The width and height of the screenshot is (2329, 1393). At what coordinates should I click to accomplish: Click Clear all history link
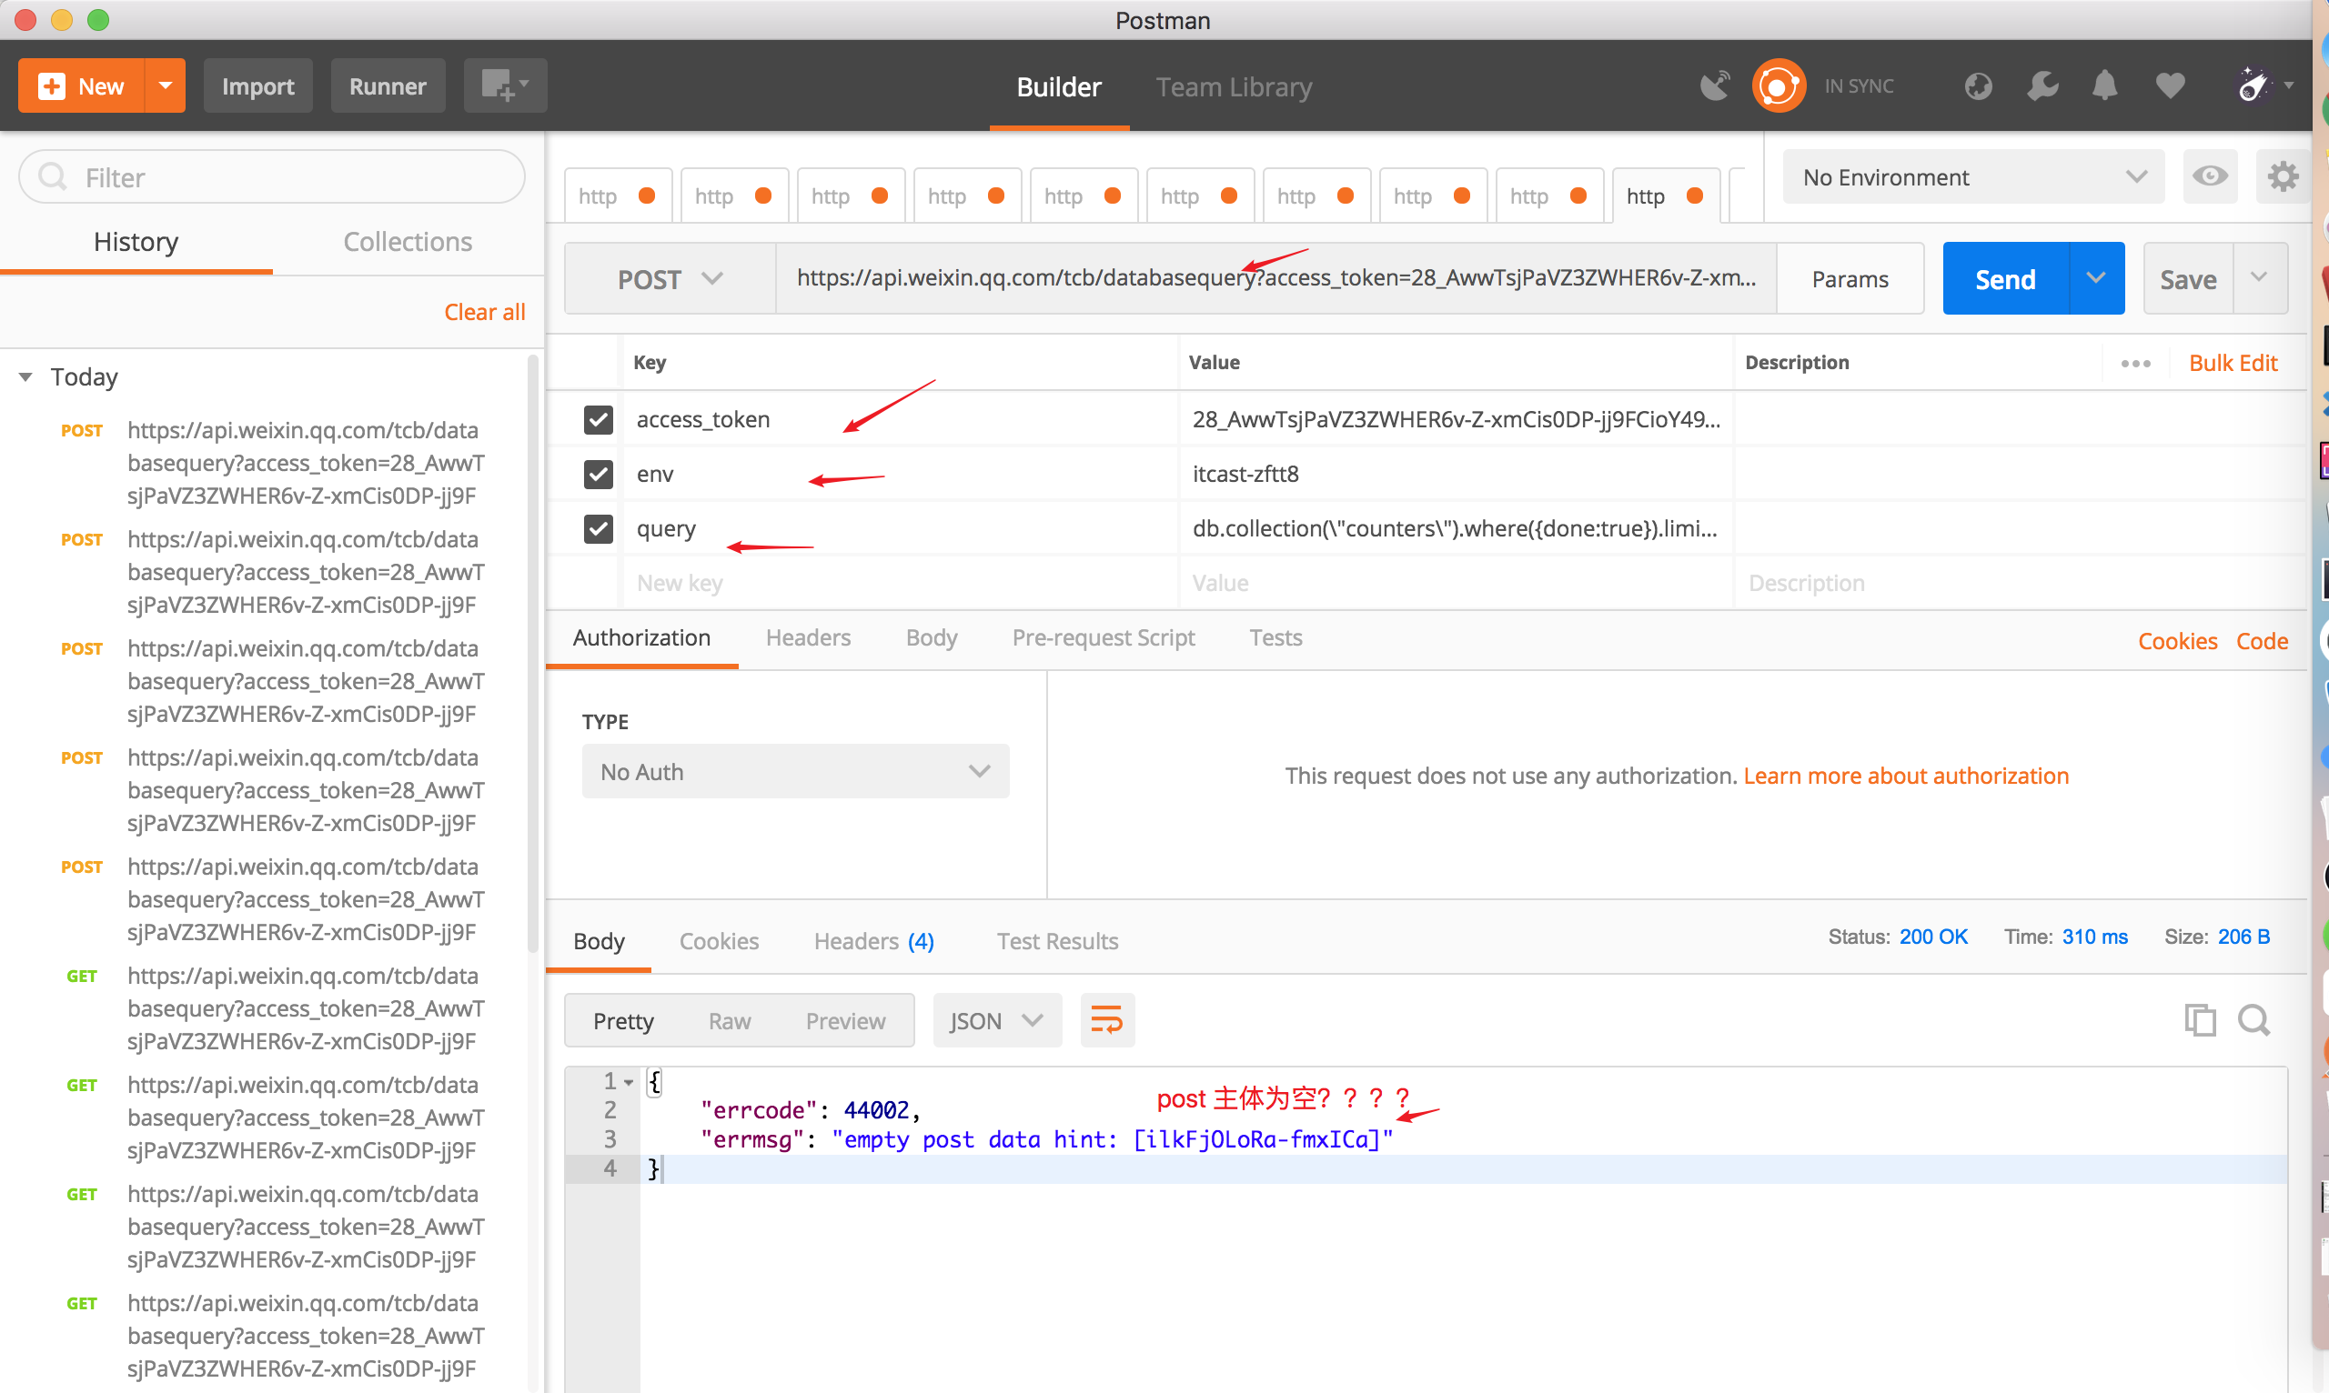(x=485, y=312)
